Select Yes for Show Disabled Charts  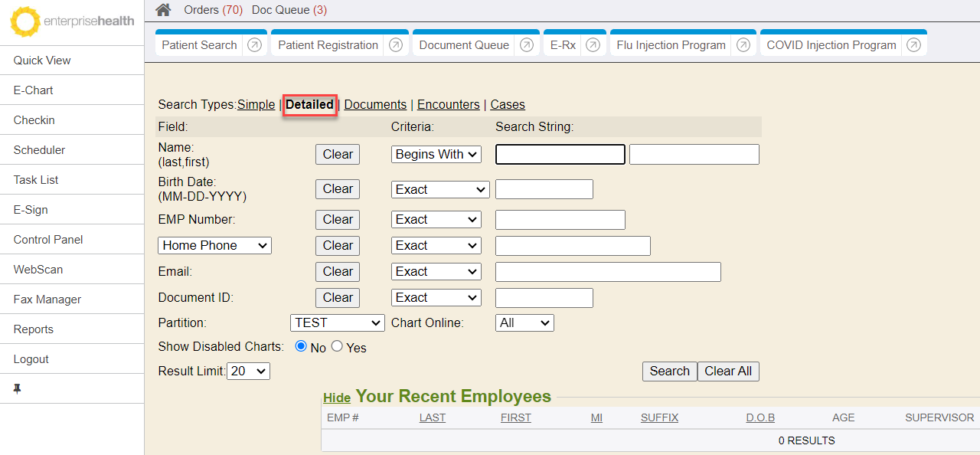pyautogui.click(x=337, y=346)
